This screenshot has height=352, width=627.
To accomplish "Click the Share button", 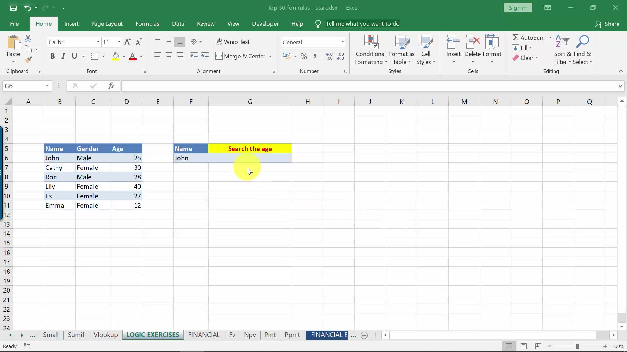I will pos(607,24).
